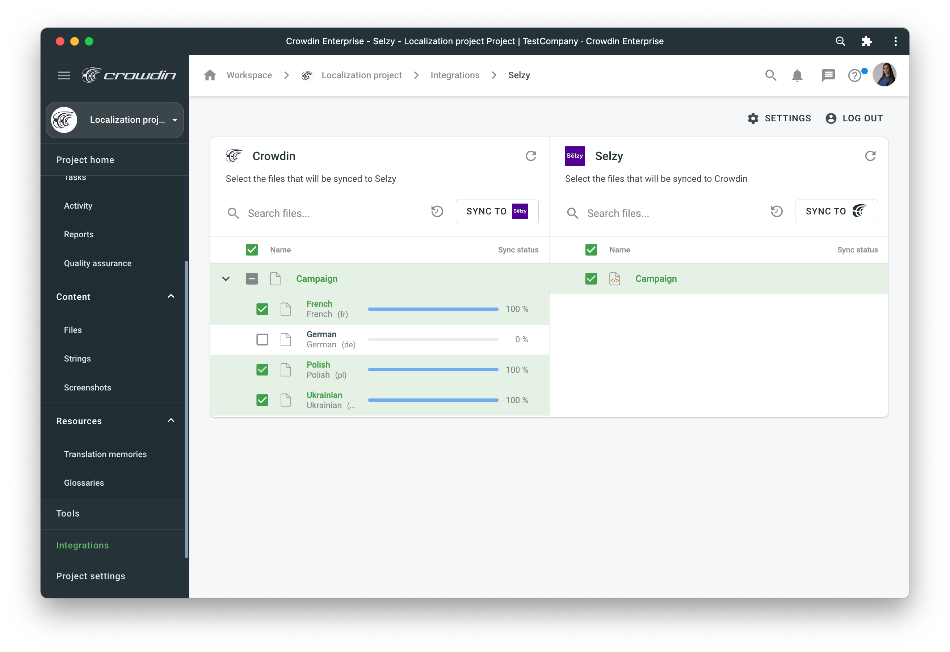This screenshot has width=950, height=652.
Task: Go to Integrations breadcrumb
Action: [455, 75]
